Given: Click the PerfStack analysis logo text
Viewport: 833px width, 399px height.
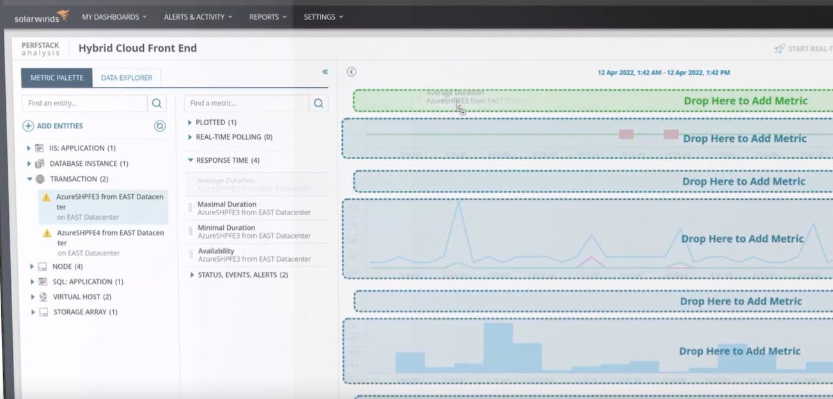Looking at the screenshot, I should (40, 49).
